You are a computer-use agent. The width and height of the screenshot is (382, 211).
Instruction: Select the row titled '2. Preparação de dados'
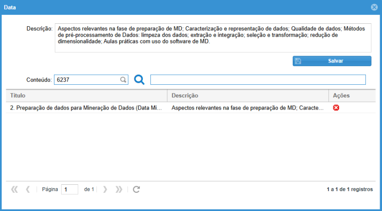point(86,108)
